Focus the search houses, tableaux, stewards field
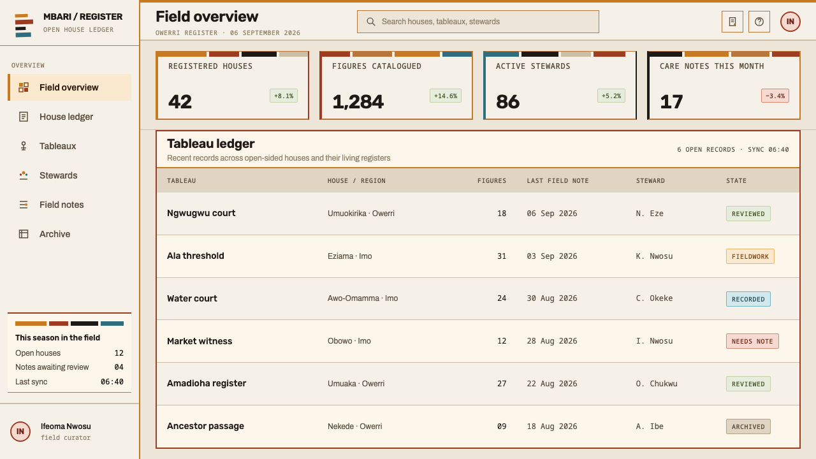816x459 pixels. (x=478, y=22)
